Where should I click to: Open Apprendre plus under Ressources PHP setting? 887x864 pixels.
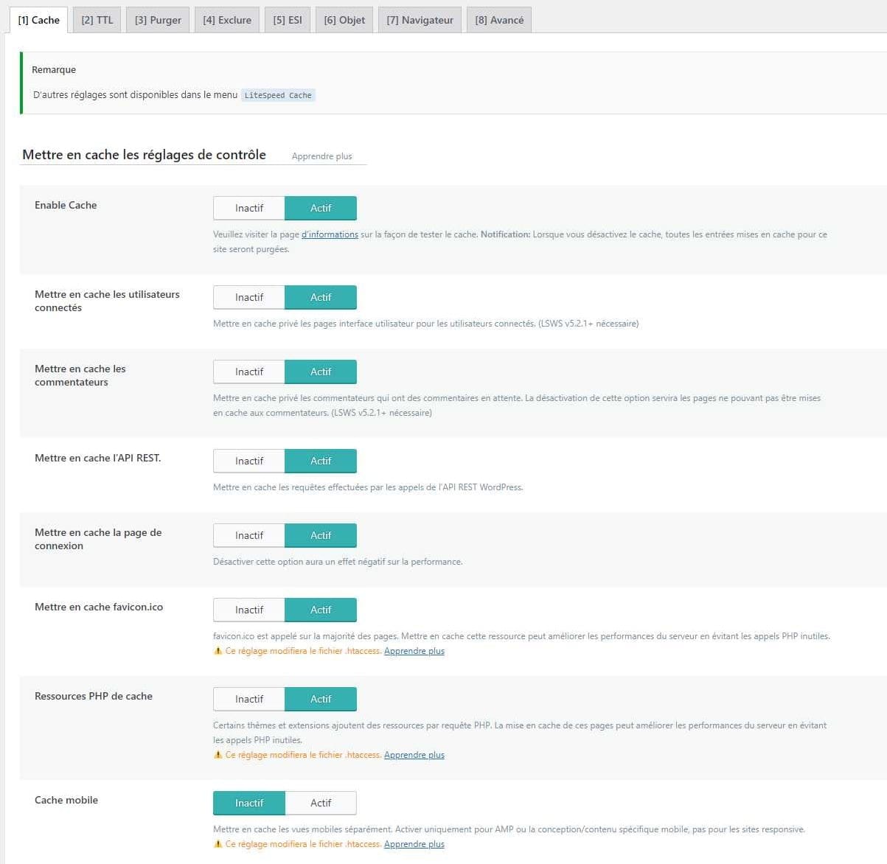click(x=414, y=755)
